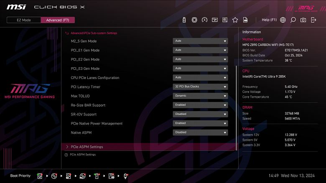Select the Advanced (F7) tab
The width and height of the screenshot is (326, 183).
pyautogui.click(x=58, y=20)
